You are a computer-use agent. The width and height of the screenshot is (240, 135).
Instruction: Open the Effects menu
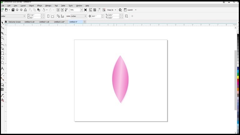[x=40, y=6]
